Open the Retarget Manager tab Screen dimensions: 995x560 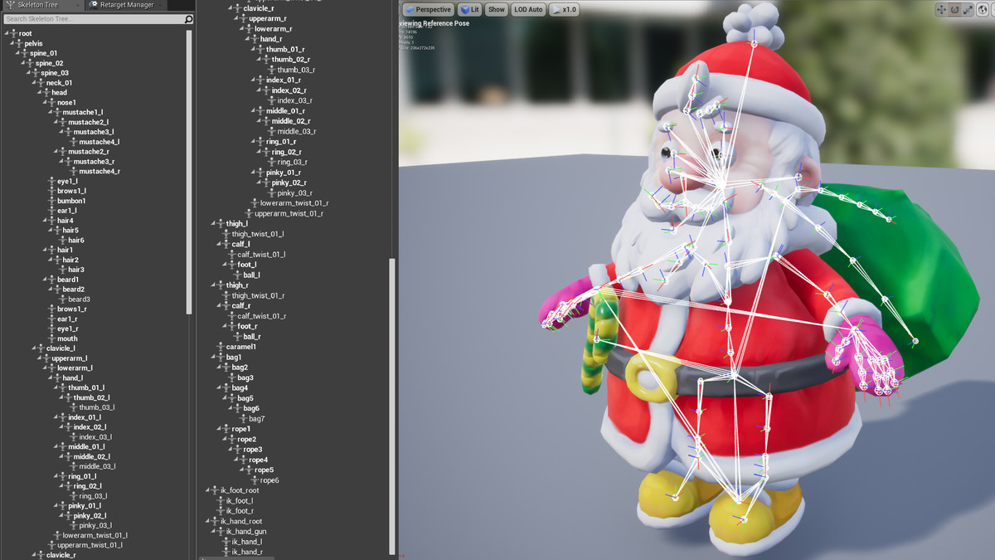click(124, 5)
